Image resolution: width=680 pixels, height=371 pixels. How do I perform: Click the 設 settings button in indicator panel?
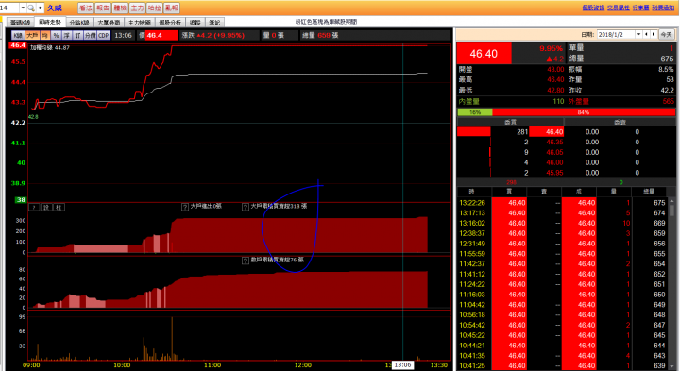coord(46,207)
